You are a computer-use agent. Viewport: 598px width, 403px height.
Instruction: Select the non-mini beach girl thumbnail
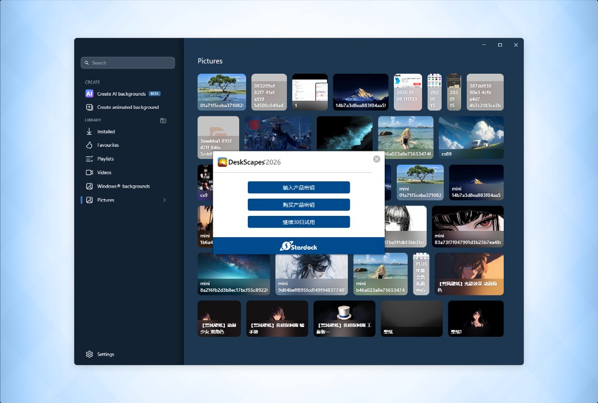pos(406,138)
